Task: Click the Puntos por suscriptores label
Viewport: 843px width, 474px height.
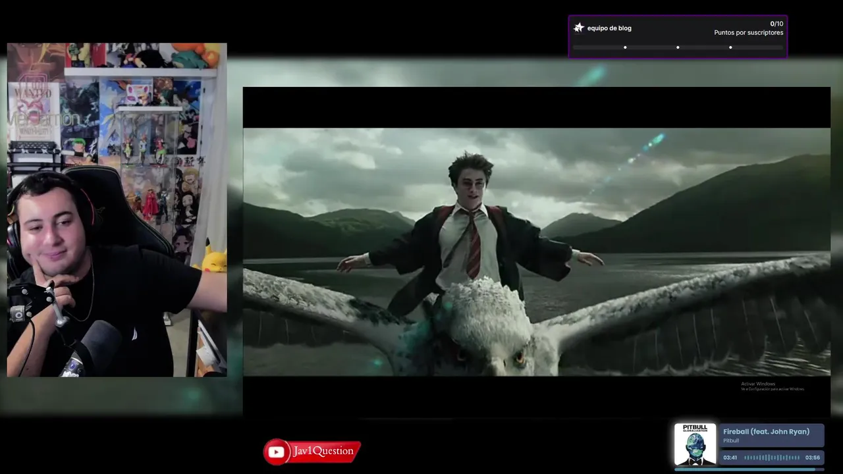Action: coord(749,32)
